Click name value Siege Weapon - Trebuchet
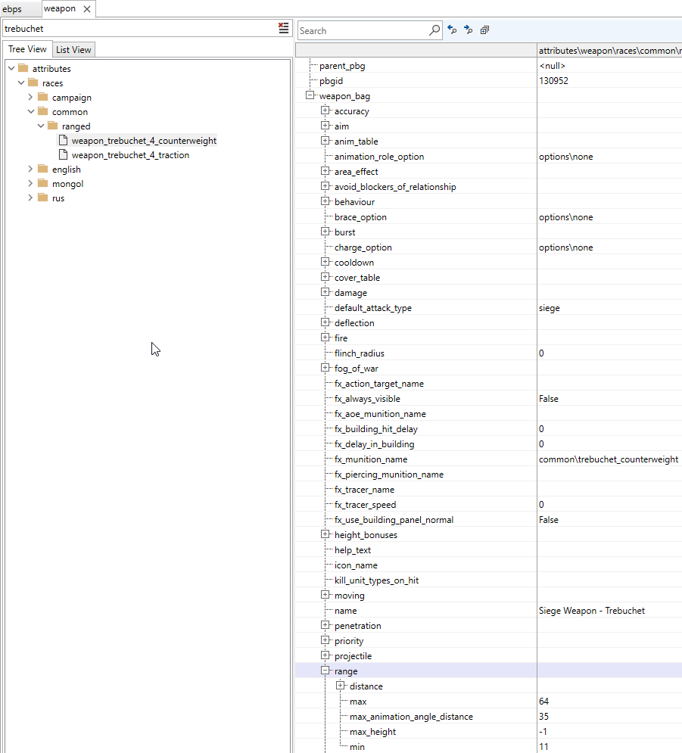Screen dimensions: 682x753 pyautogui.click(x=592, y=611)
